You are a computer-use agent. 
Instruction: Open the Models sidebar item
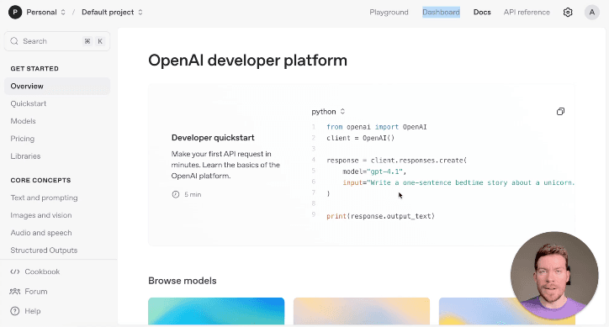tap(23, 121)
